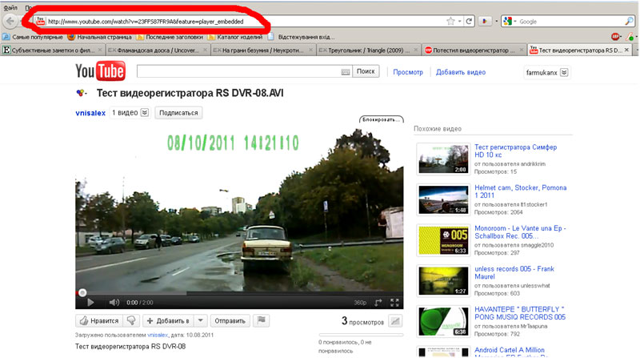The height and width of the screenshot is (358, 640).
Task: Click the expand player size icon
Action: [378, 302]
